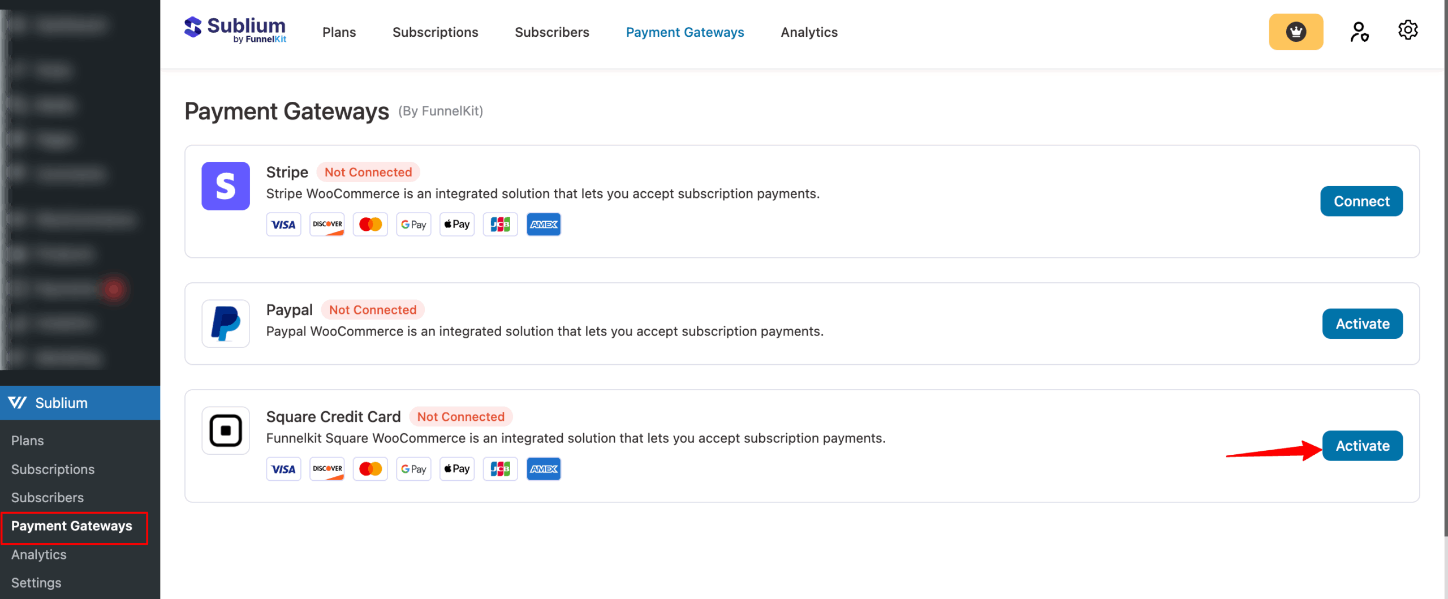This screenshot has height=599, width=1448.
Task: Go to Analytics in the top navigation
Action: (x=809, y=32)
